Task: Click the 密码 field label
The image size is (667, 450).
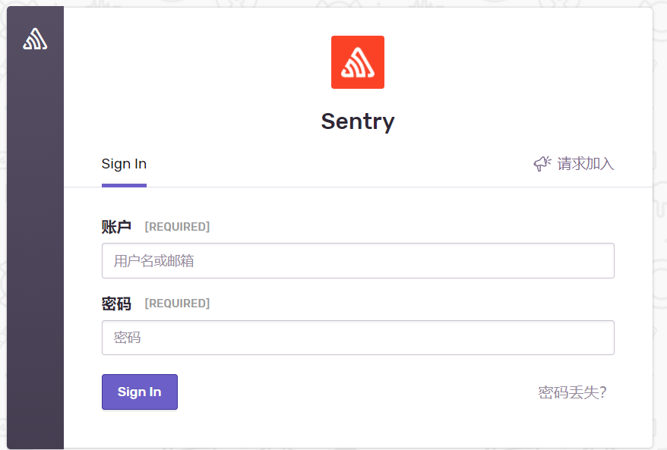Action: [x=116, y=303]
